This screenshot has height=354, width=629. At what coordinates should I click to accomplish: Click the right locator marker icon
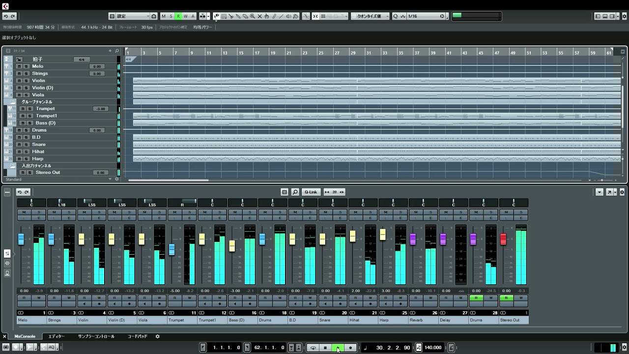click(x=247, y=348)
